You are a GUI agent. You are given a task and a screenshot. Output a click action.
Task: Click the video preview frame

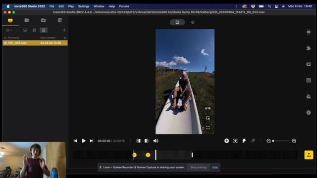185,82
